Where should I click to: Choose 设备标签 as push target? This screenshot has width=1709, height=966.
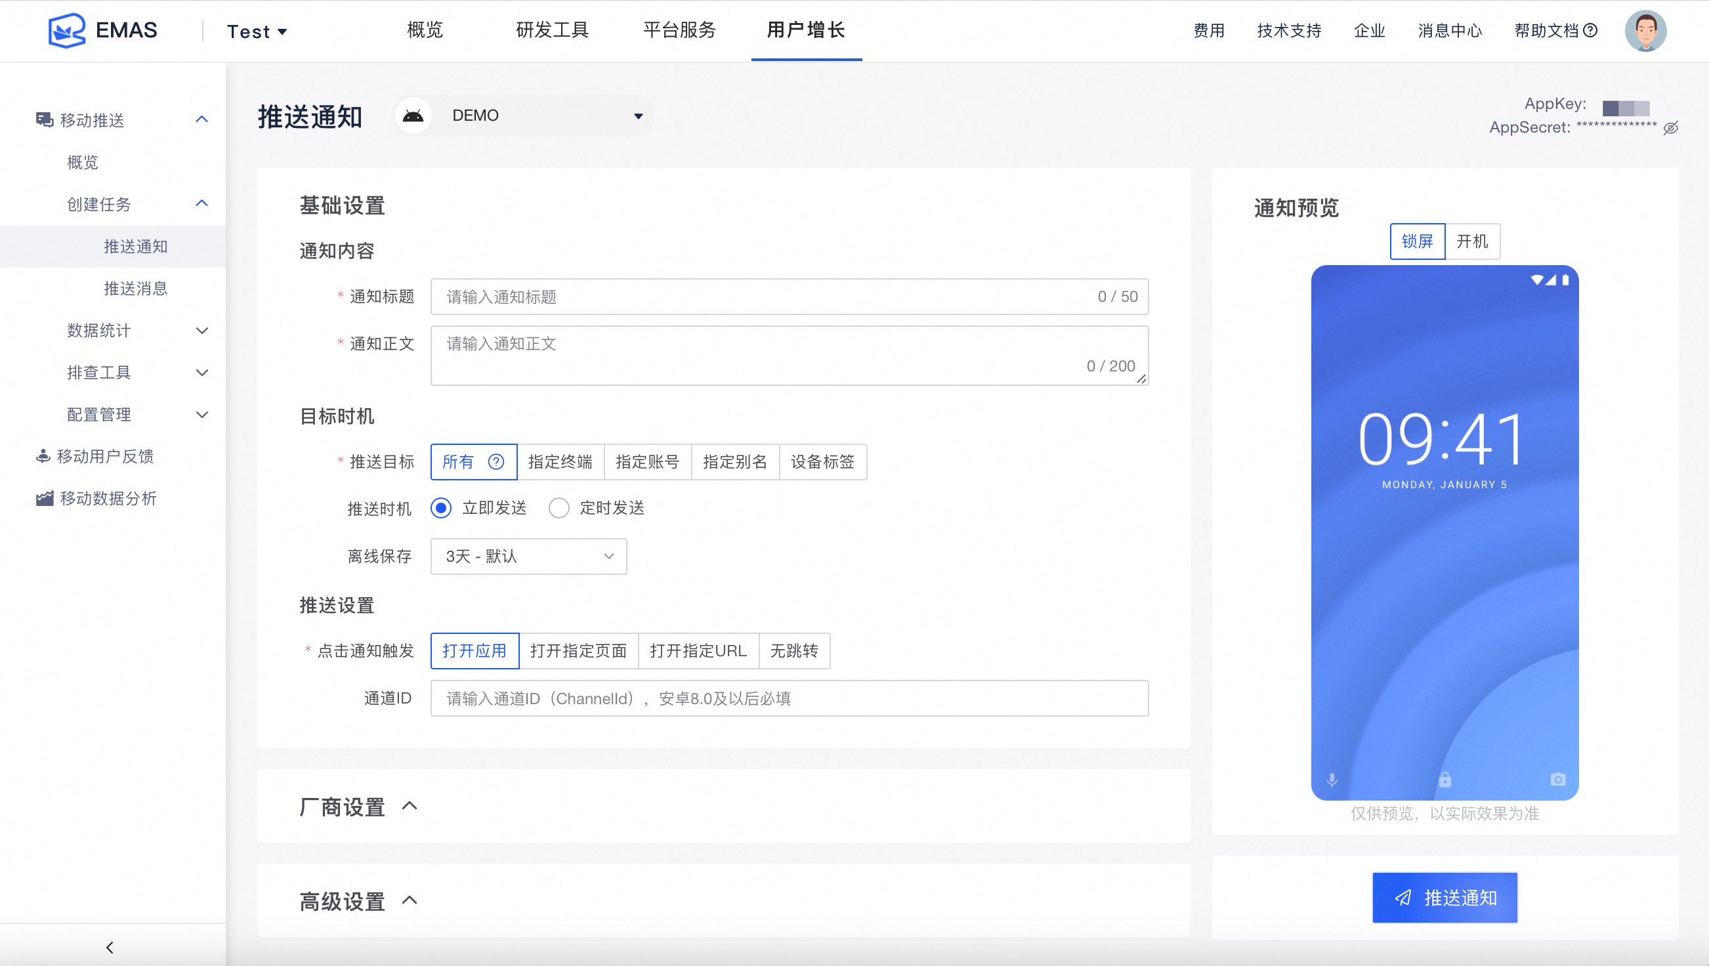tap(822, 462)
